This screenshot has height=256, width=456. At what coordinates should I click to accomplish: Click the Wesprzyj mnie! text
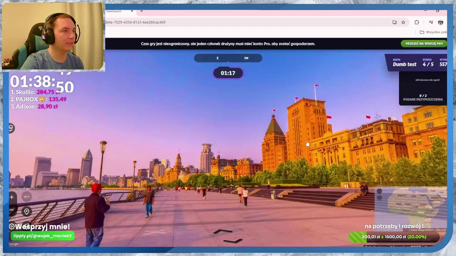(x=42, y=226)
